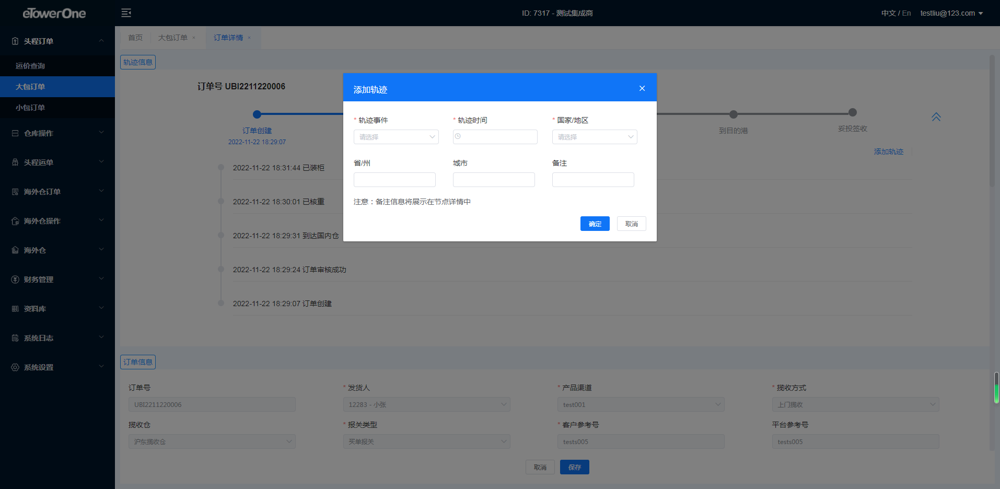The height and width of the screenshot is (489, 1000).
Task: Open the 国家/地区 dropdown
Action: 594,137
